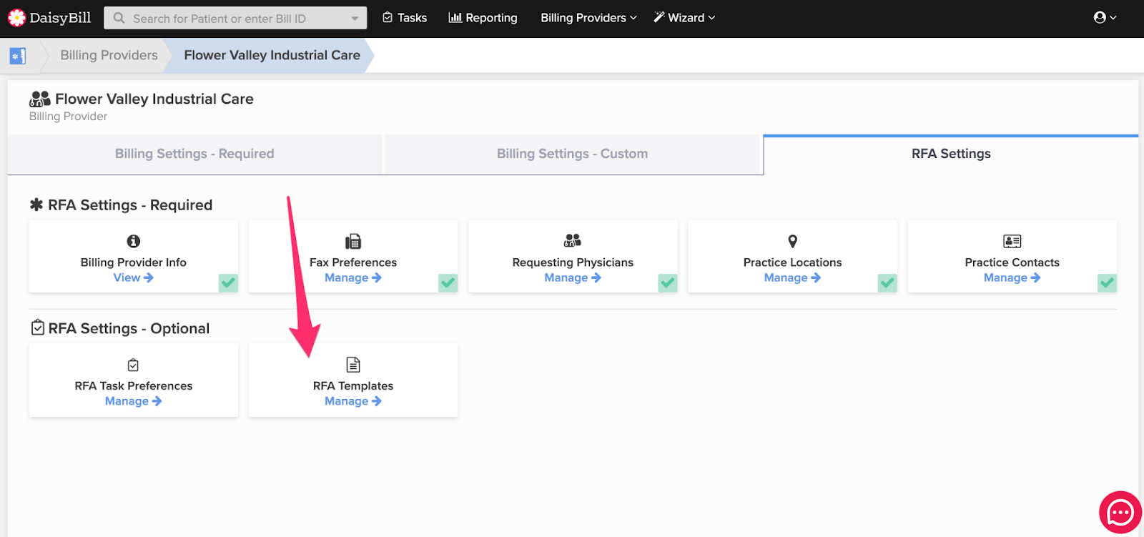Image resolution: width=1144 pixels, height=537 pixels.
Task: Click the green checkmark on Fax Preferences
Action: pos(448,282)
